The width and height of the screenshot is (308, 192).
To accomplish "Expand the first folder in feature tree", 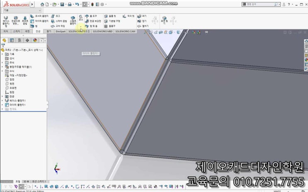I will (2, 54).
